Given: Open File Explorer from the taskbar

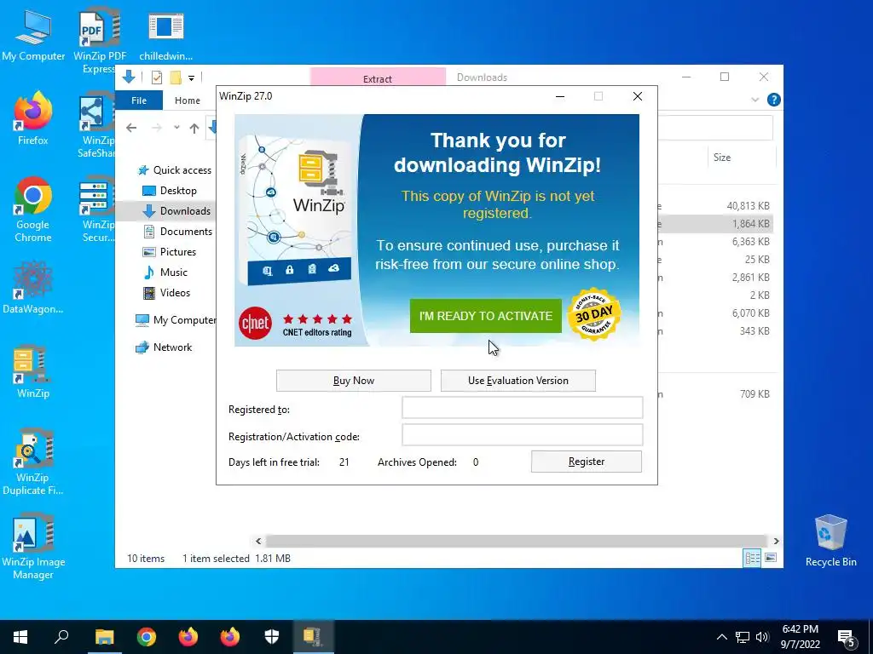Looking at the screenshot, I should [104, 637].
